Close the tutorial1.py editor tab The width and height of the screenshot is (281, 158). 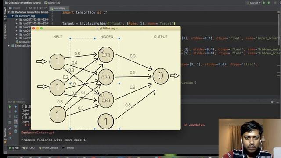click(67, 8)
